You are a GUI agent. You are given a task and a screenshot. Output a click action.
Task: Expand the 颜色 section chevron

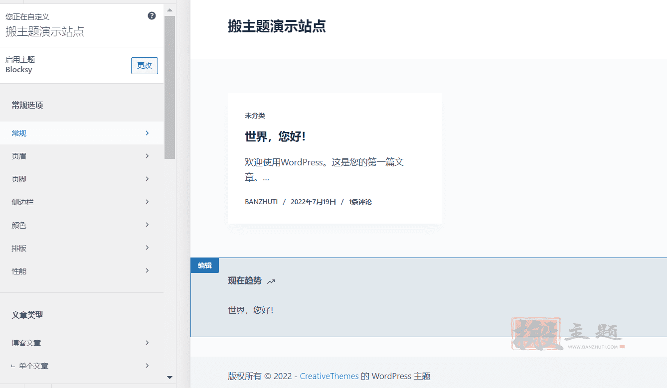147,225
